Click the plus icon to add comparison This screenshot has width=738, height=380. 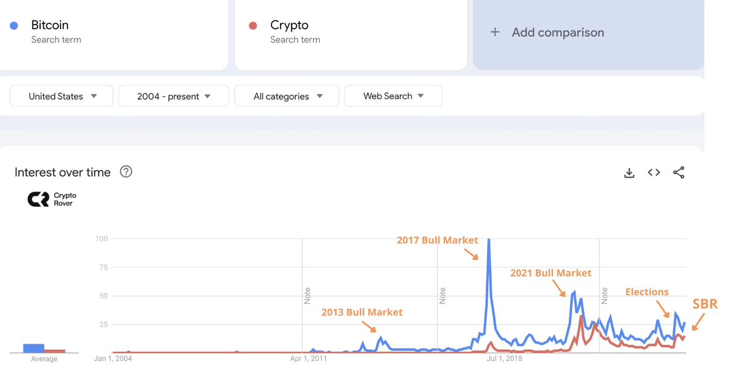click(495, 32)
